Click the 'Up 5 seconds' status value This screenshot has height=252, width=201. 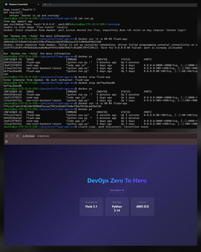point(130,115)
